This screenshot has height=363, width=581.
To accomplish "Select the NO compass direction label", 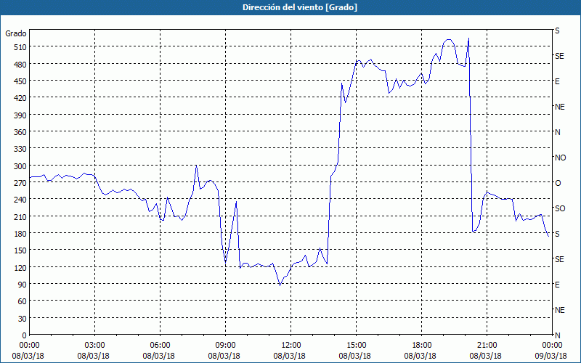I will [x=561, y=158].
